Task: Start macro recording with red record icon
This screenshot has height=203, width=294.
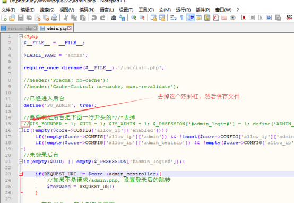Action: click(244, 18)
